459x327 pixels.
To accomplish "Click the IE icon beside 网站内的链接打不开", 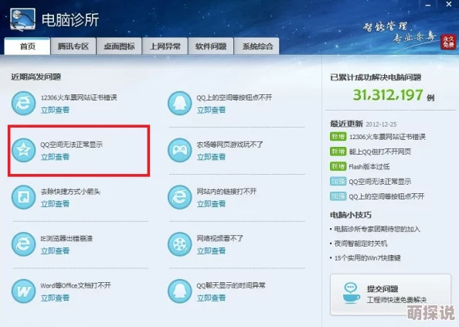I will [x=179, y=197].
